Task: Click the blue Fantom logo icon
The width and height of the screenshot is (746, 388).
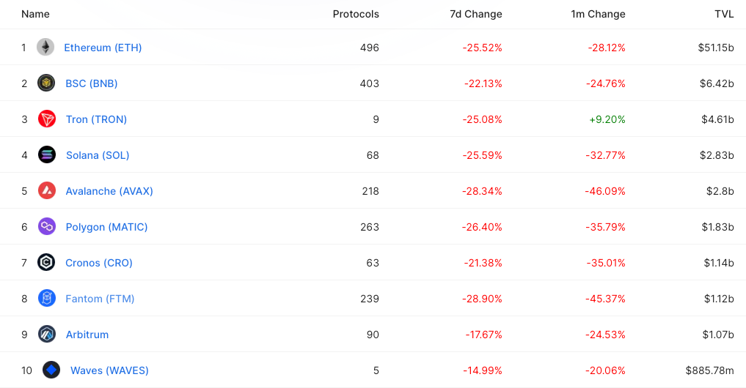Action: pos(47,298)
